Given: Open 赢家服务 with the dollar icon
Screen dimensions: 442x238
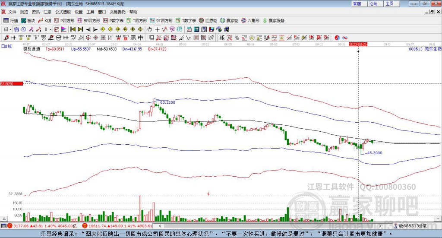Looking at the screenshot, I should coord(274,21).
